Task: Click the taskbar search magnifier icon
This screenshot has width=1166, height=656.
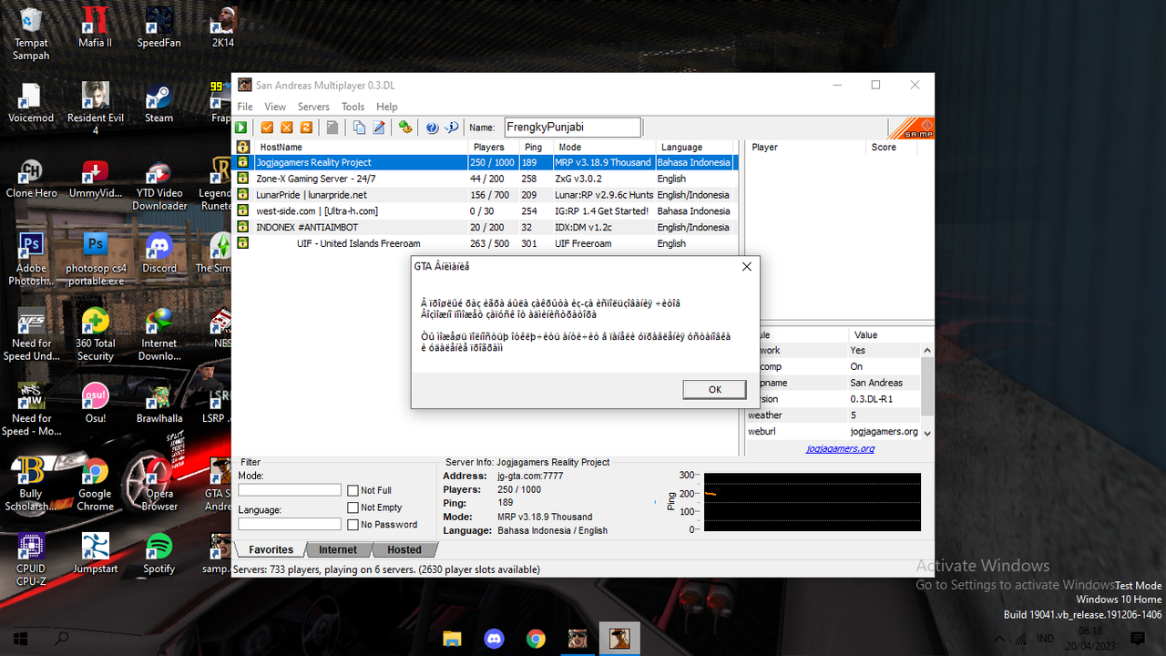Action: (63, 638)
